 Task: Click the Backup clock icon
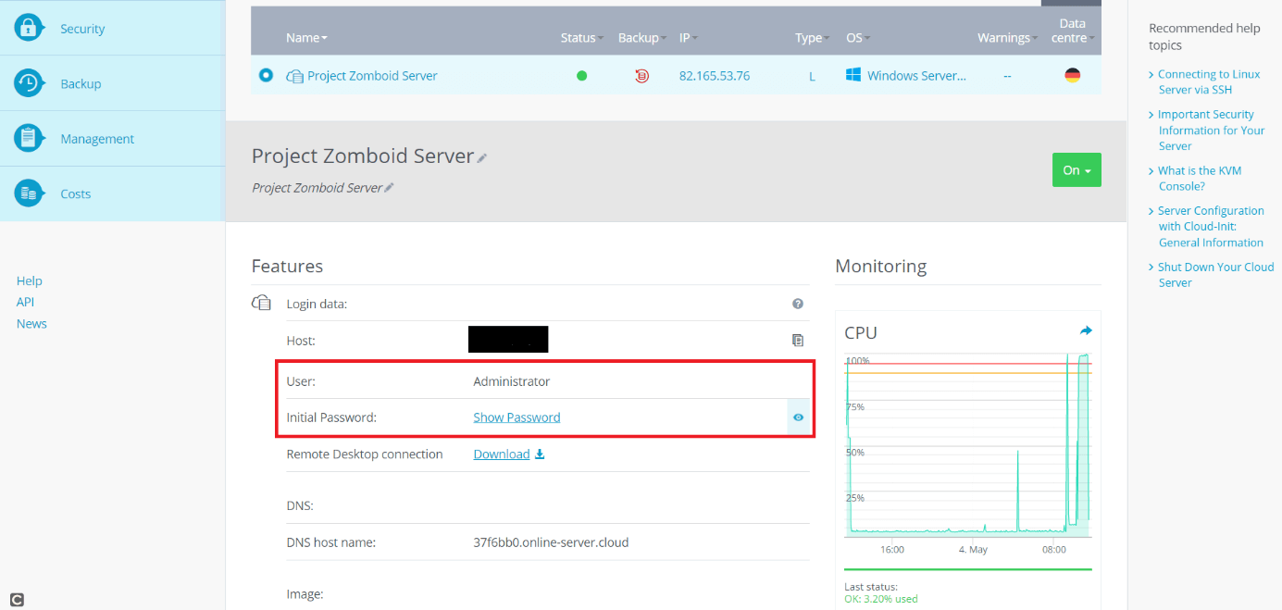click(29, 83)
